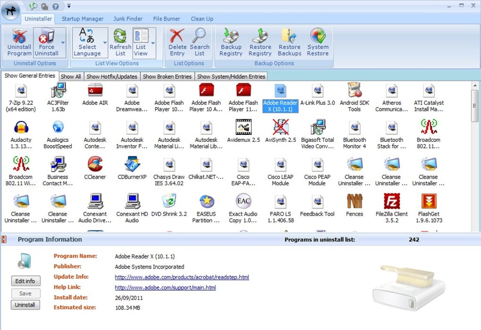Select the CCleaner program entry
The height and width of the screenshot is (330, 481).
94,171
